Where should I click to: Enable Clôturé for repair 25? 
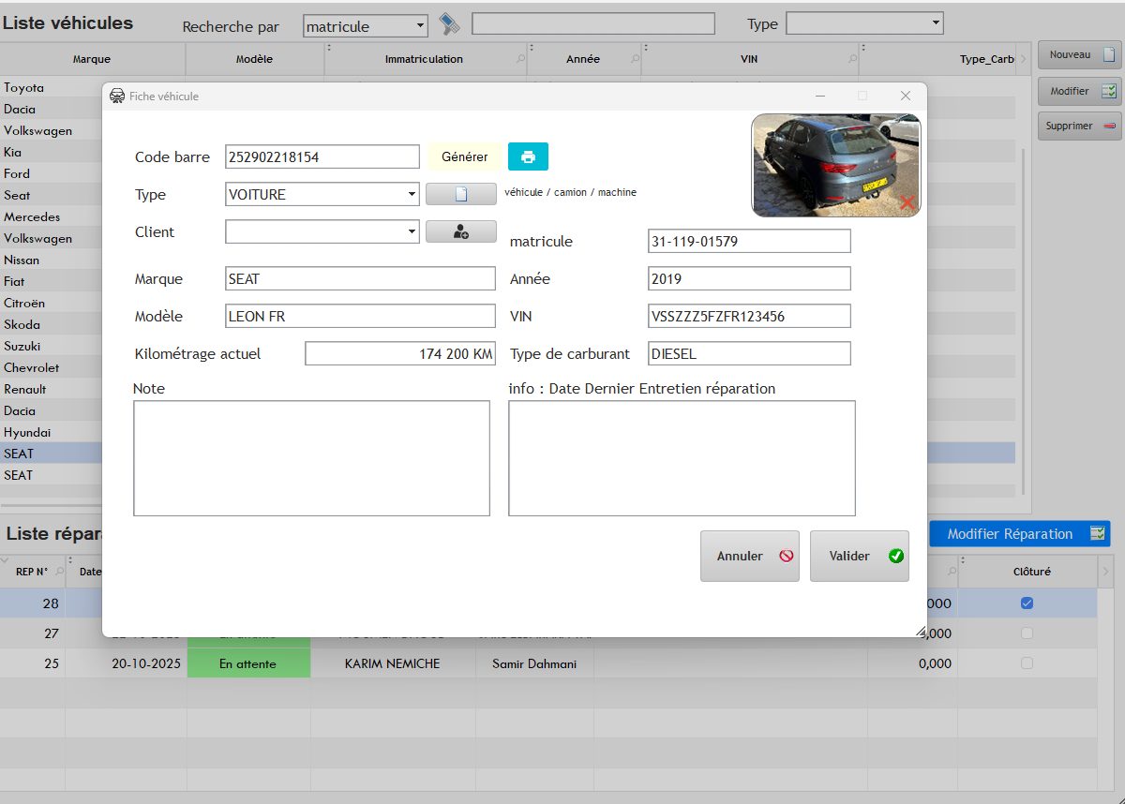click(x=1027, y=663)
